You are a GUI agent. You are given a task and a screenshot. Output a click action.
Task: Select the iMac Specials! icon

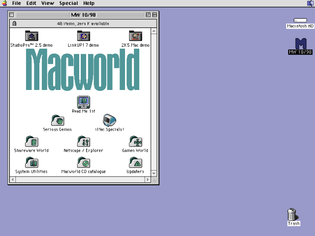point(109,120)
